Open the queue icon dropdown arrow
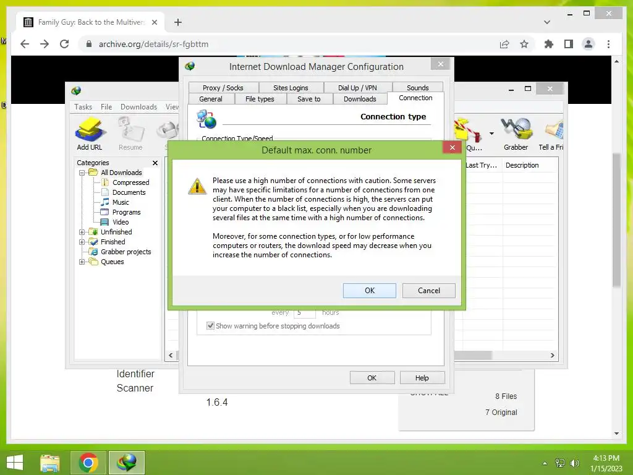Screen dimensions: 633x475 [491, 134]
